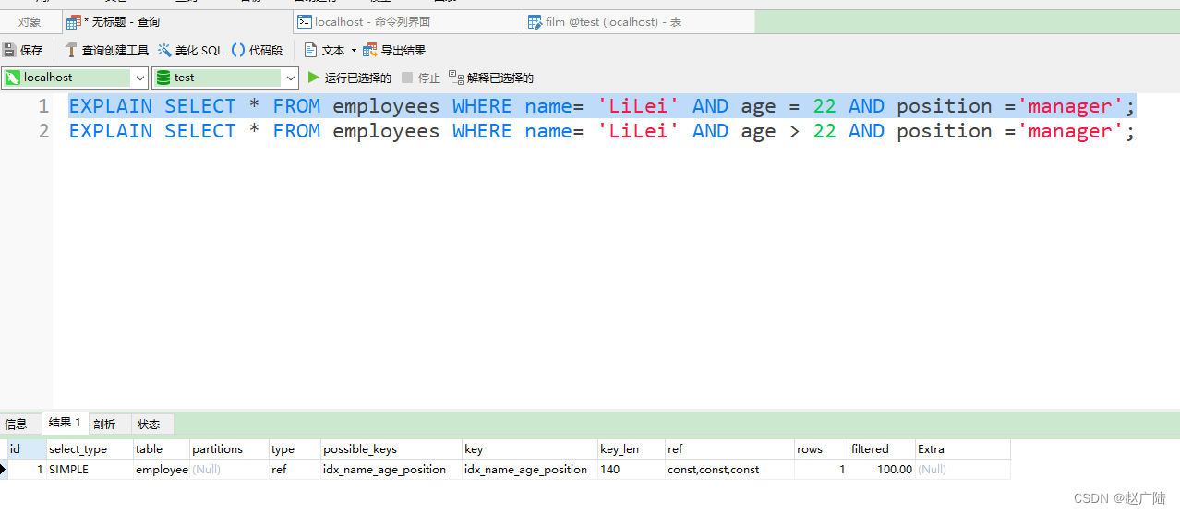
Task: Click the query tab's grid icon
Action: 74,22
